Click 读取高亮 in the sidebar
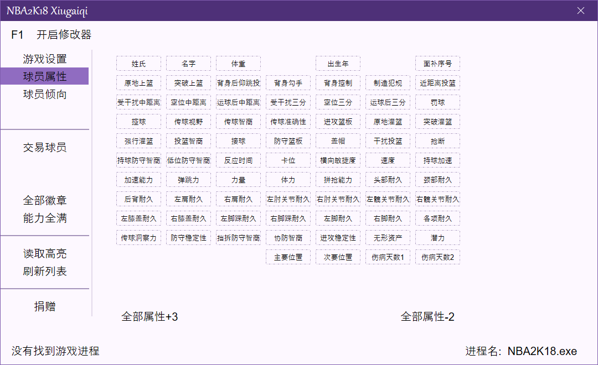Viewport: 598px width, 365px height. [44, 254]
